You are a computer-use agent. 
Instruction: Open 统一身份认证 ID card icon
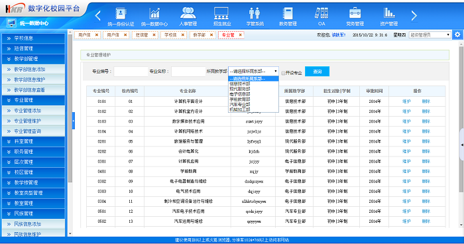(121, 13)
